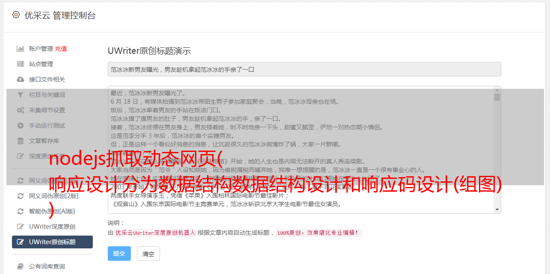This screenshot has width=550, height=274.
Task: Click inside the article content textarea
Action: point(301,149)
